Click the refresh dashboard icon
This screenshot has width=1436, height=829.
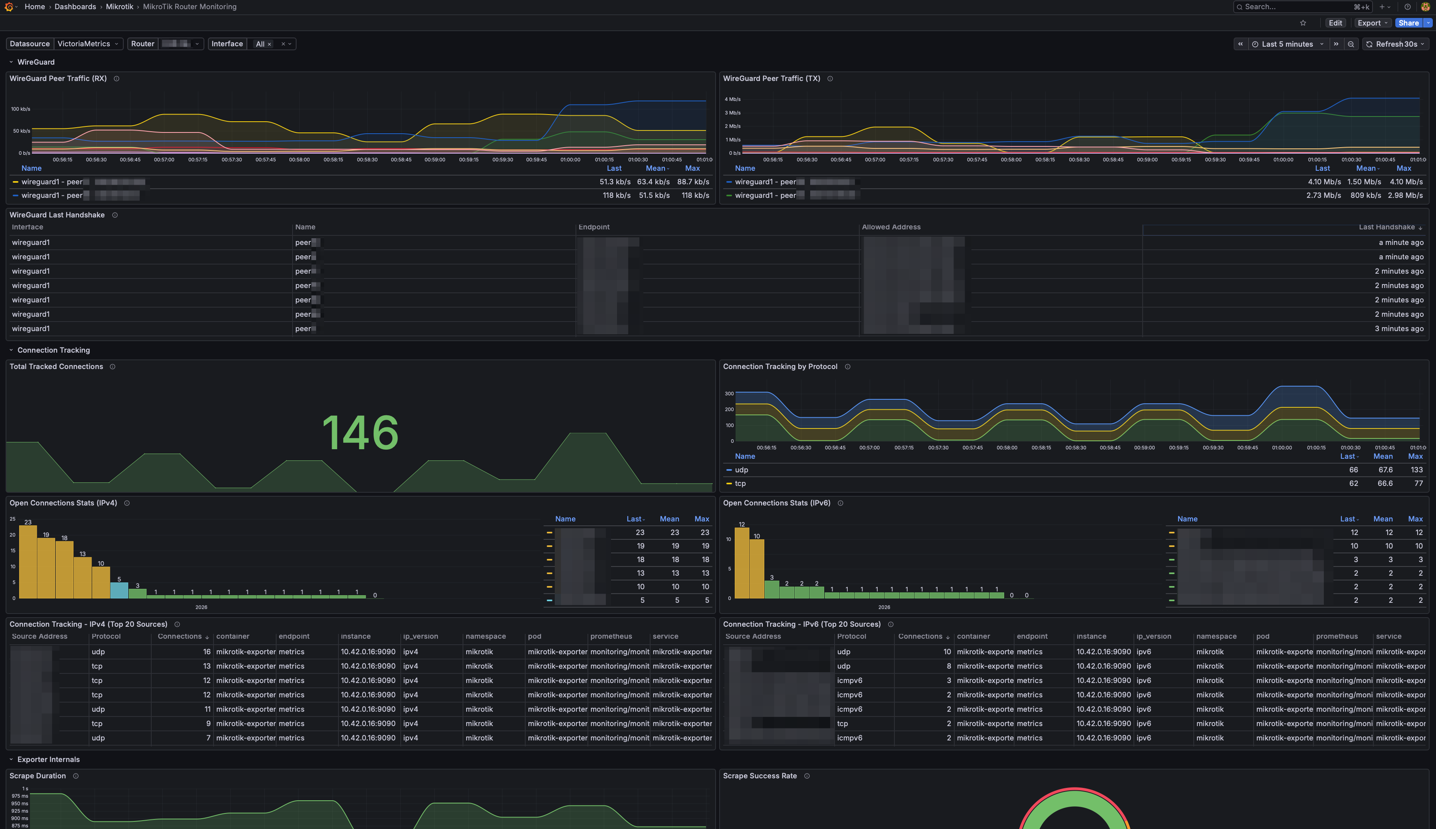1369,44
